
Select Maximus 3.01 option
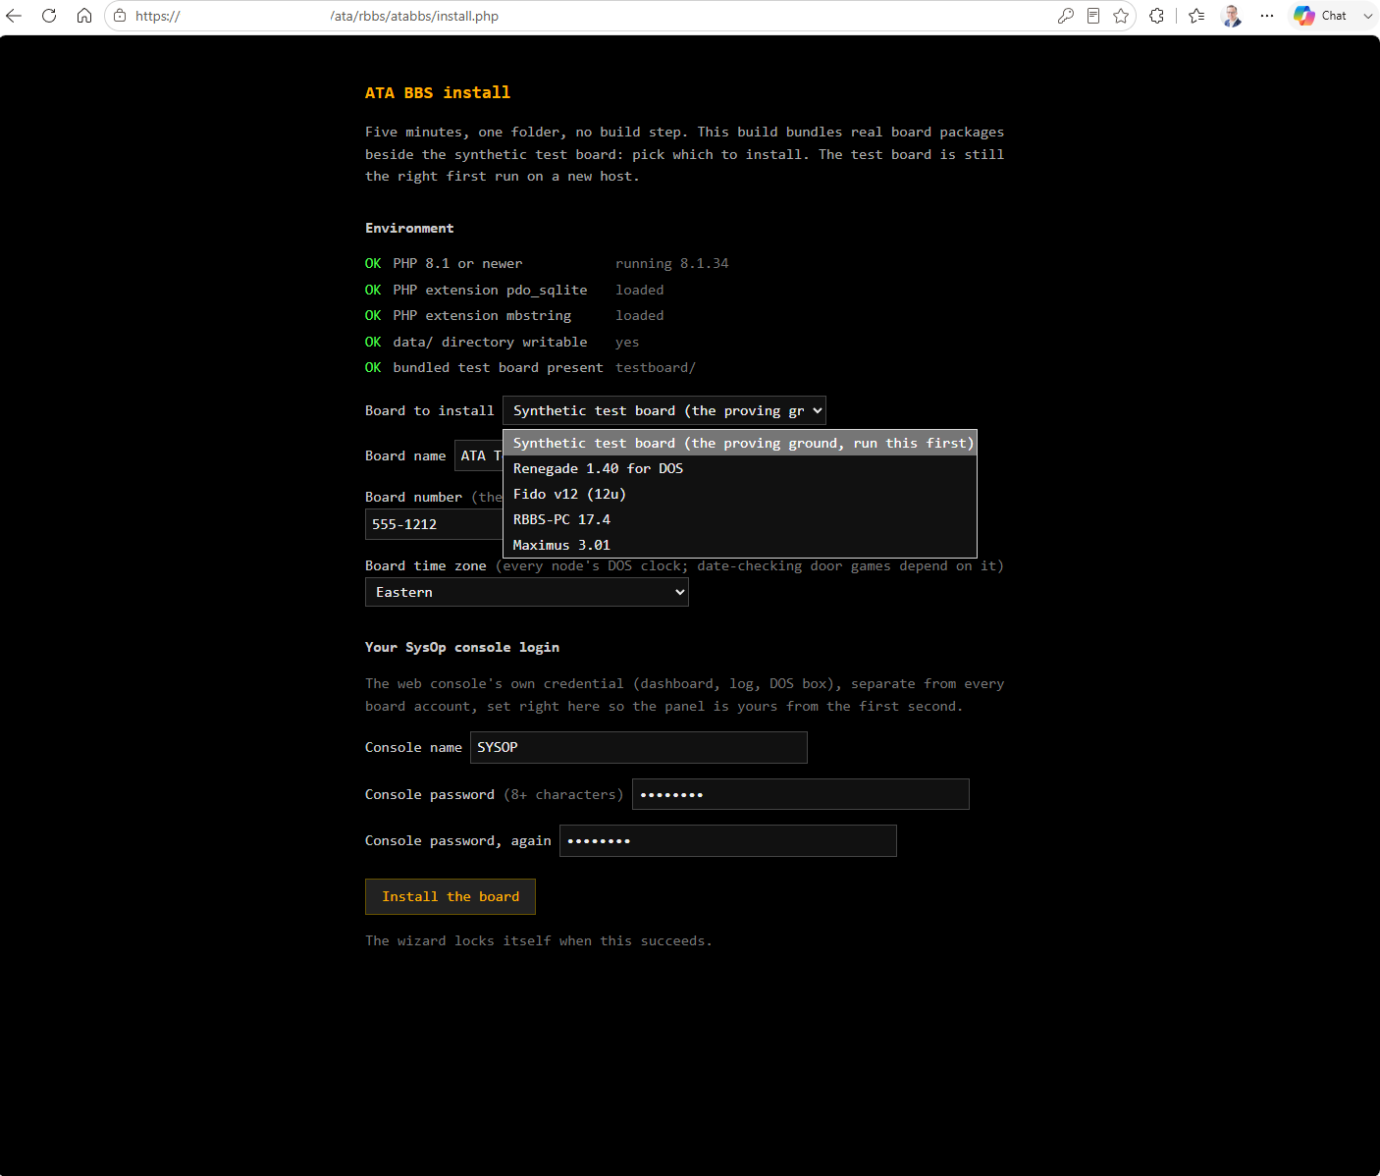coord(740,545)
